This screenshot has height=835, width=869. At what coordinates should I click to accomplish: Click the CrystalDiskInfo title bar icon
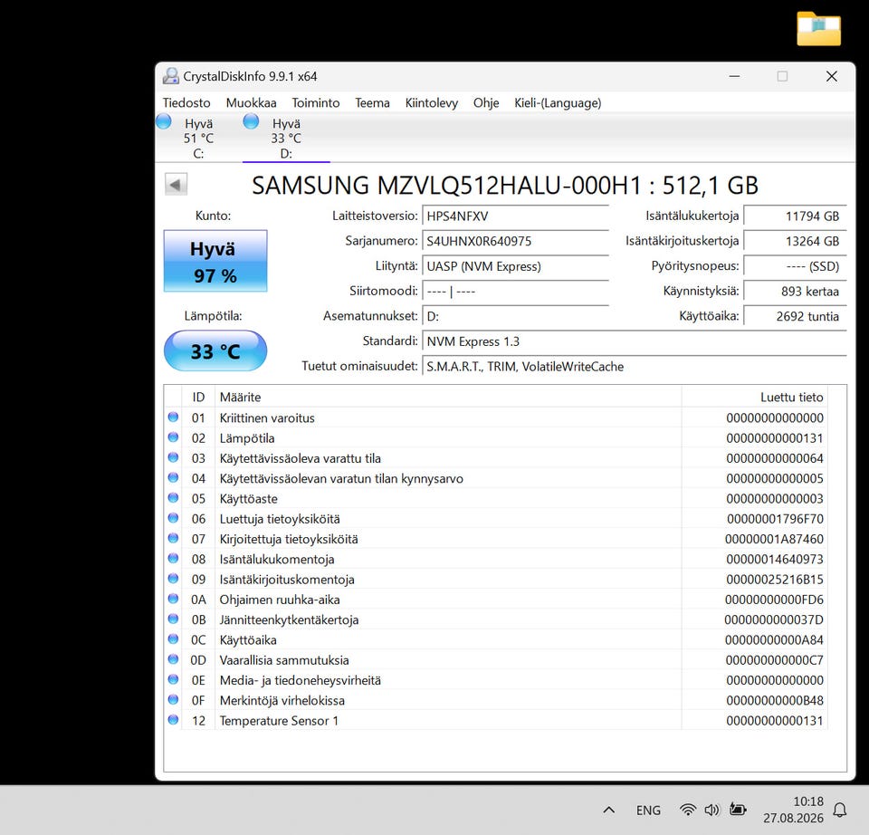171,76
